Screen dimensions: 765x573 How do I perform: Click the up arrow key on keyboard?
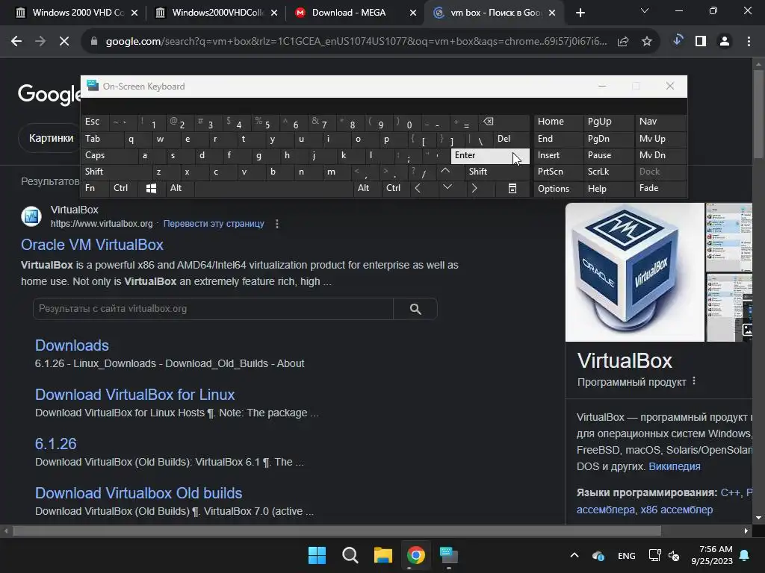tap(445, 171)
